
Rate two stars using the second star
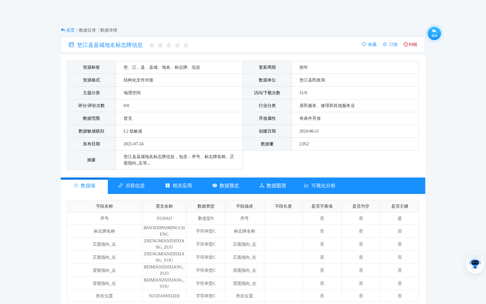point(160,45)
